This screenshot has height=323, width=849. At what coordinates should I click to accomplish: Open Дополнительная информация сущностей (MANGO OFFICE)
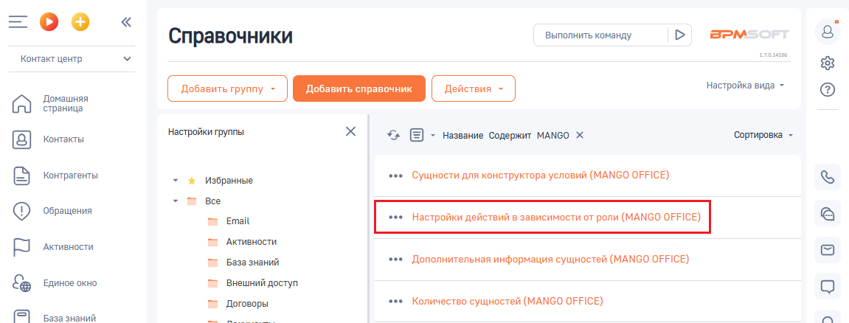point(551,259)
